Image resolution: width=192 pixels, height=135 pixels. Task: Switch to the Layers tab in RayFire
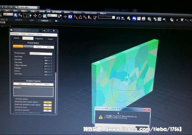click(50, 39)
